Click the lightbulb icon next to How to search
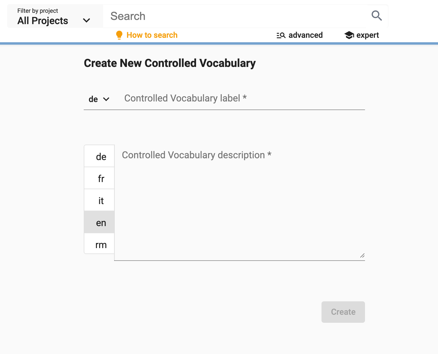 click(x=119, y=35)
